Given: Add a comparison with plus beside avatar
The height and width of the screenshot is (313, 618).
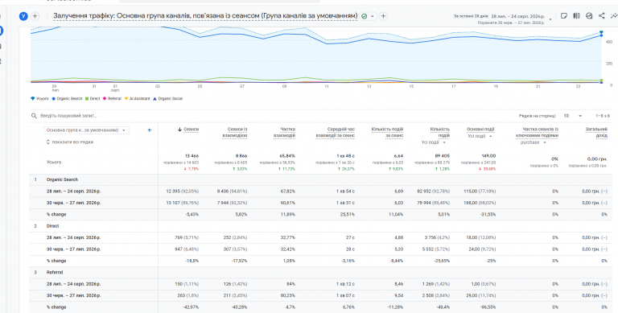Looking at the screenshot, I should 35,16.
